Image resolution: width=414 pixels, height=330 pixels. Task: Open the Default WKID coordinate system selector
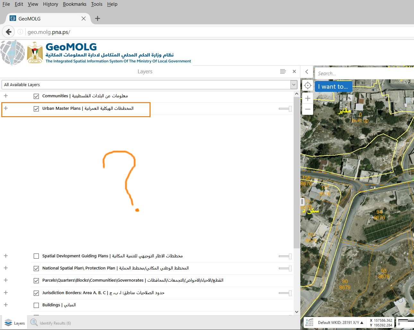[x=341, y=322]
